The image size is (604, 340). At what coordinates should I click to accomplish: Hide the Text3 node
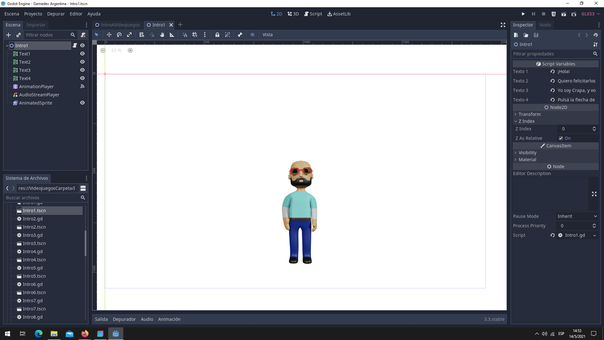pyautogui.click(x=82, y=70)
